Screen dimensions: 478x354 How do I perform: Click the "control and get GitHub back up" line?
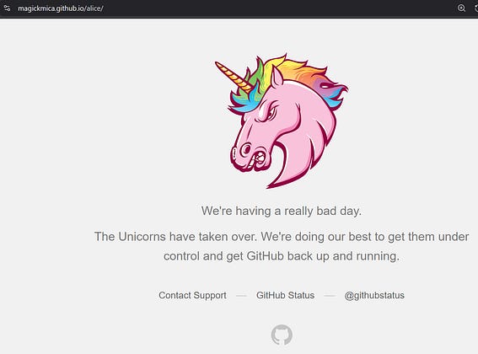pyautogui.click(x=282, y=256)
